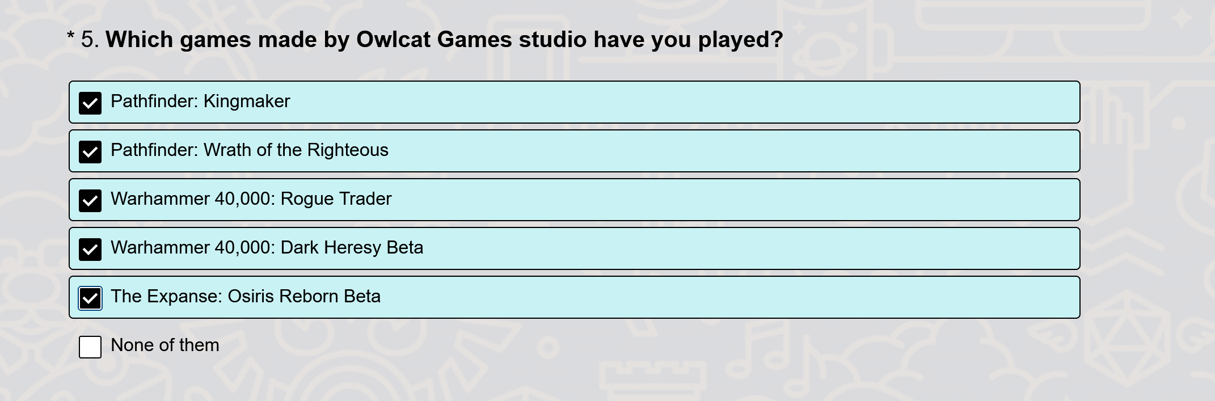Screen dimensions: 1215x401
Task: Select "The Expanse: Osiris Reborn Beta" label text
Action: click(x=246, y=297)
